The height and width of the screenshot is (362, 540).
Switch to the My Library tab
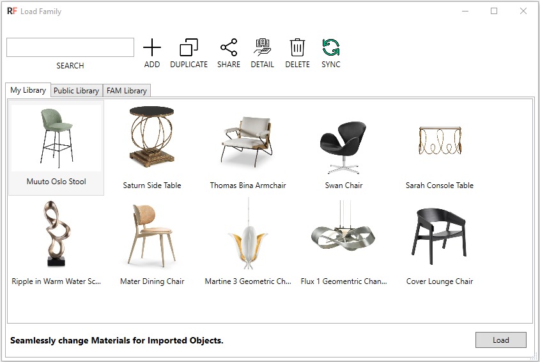pos(28,90)
